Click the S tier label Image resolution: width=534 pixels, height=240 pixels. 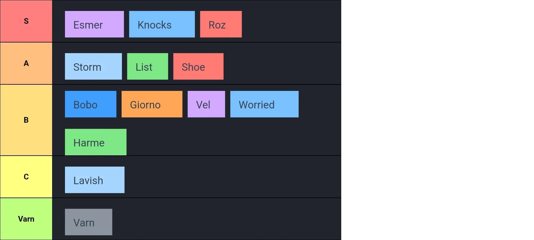pyautogui.click(x=26, y=21)
